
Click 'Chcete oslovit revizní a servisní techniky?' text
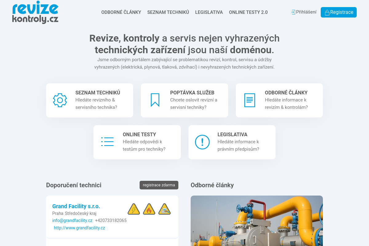pyautogui.click(x=194, y=104)
